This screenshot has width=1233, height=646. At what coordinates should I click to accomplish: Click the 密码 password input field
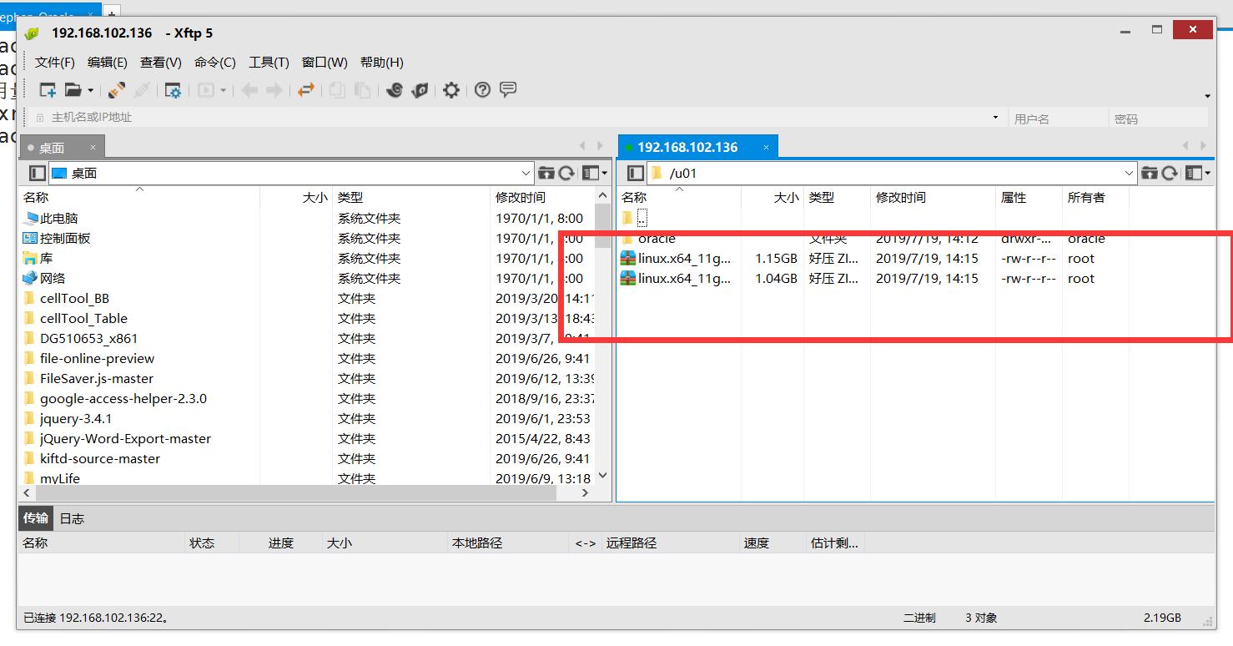tap(1160, 117)
